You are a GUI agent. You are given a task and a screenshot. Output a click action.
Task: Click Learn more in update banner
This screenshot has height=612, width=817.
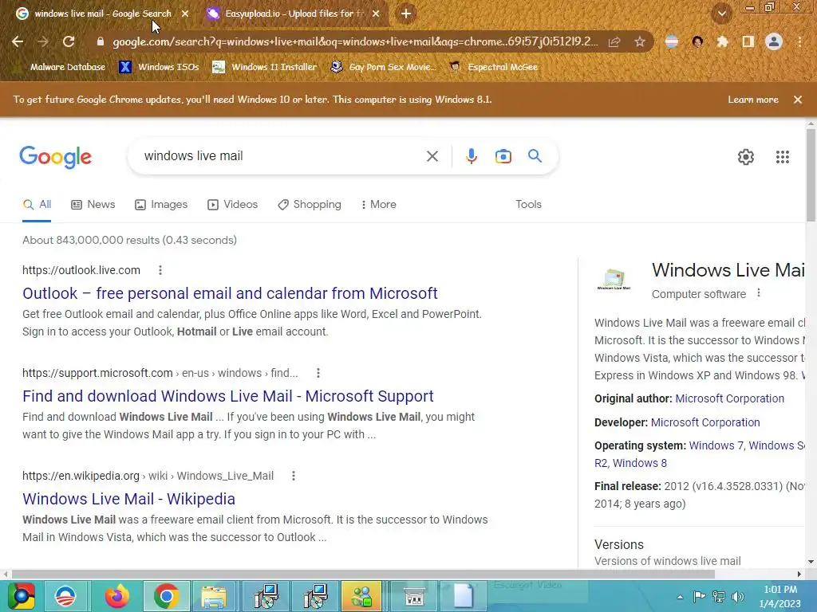[753, 100]
